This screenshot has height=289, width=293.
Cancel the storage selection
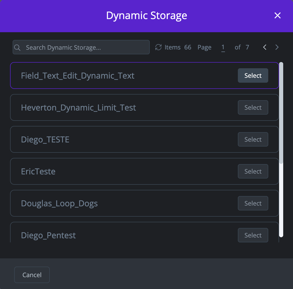(32, 275)
